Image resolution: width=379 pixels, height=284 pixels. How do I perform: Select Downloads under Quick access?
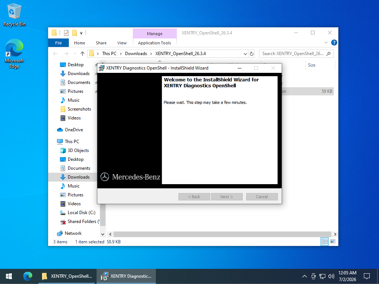click(x=78, y=74)
